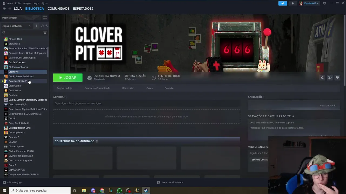Open WhatsApp from the taskbar
This screenshot has height=194, width=346.
pyautogui.click(x=119, y=190)
